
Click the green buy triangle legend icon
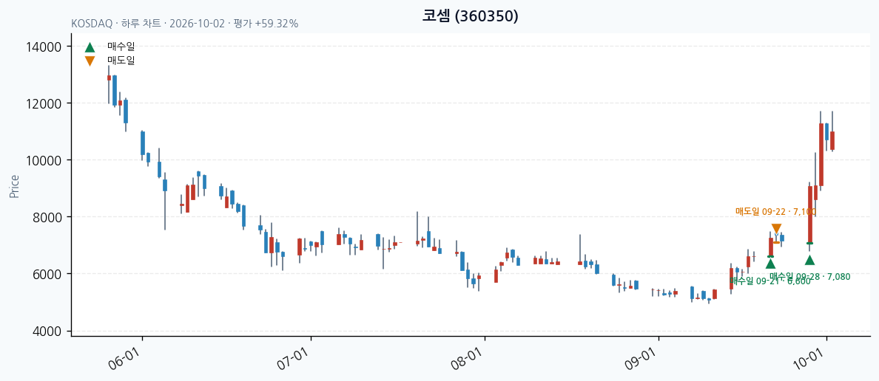click(x=90, y=47)
